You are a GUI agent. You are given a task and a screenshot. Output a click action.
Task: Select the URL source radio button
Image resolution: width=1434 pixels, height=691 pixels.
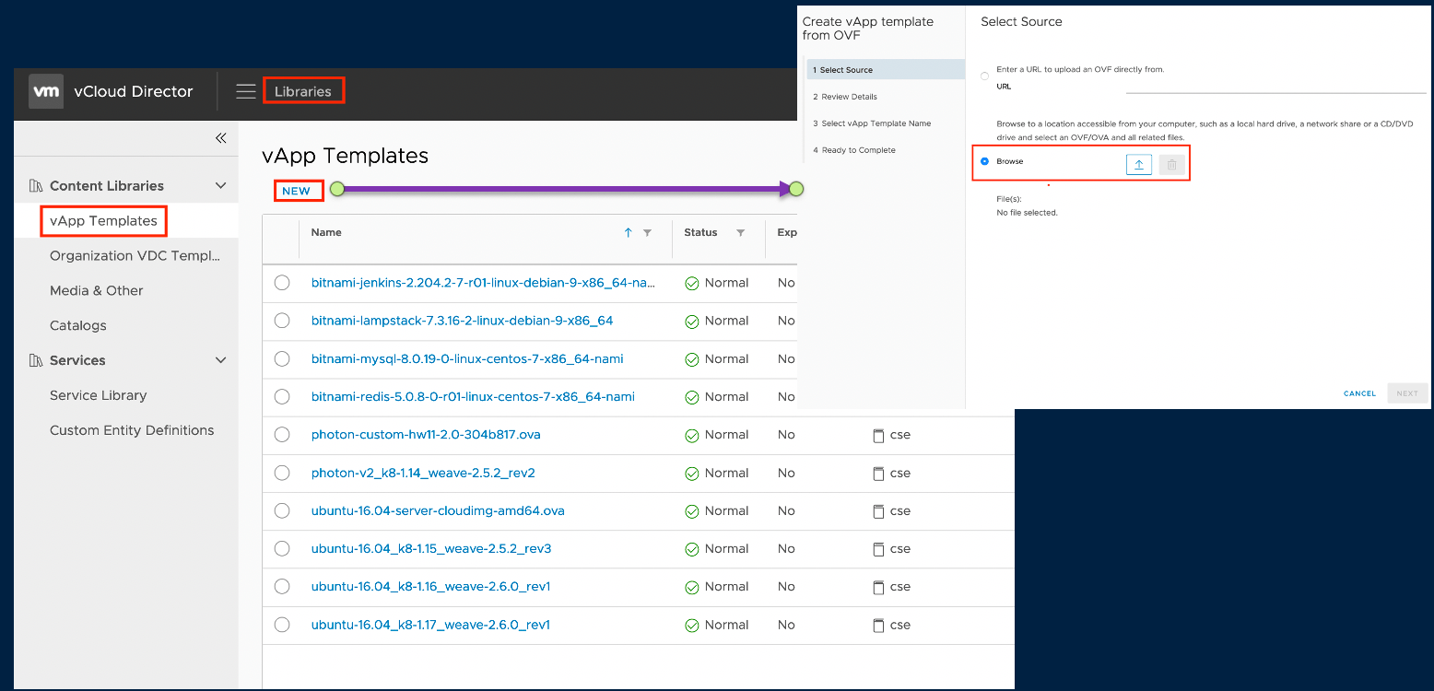pyautogui.click(x=985, y=76)
